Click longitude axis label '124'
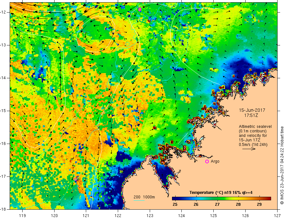Image resolution: width=284 pixels, height=219 pixels. (182, 216)
